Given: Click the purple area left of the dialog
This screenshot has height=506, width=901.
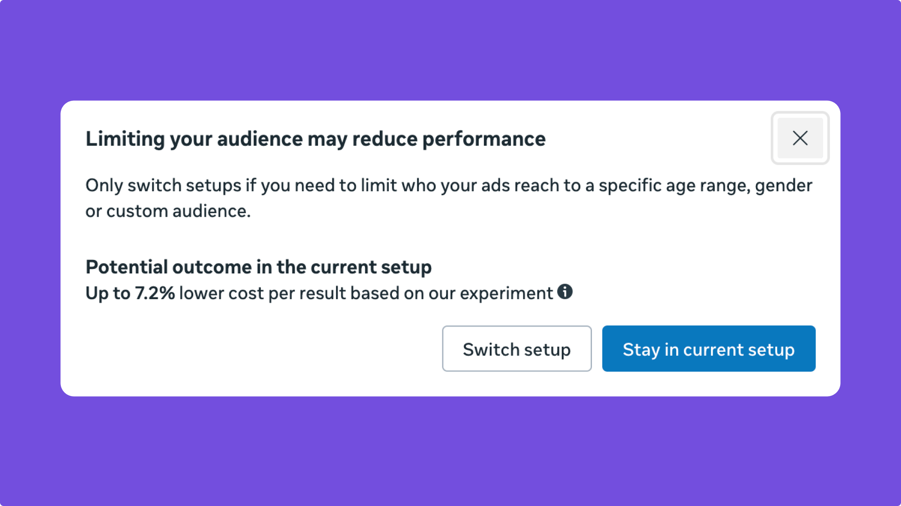Looking at the screenshot, I should point(30,247).
